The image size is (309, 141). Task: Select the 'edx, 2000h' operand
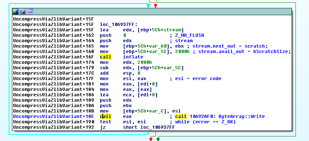point(137,62)
